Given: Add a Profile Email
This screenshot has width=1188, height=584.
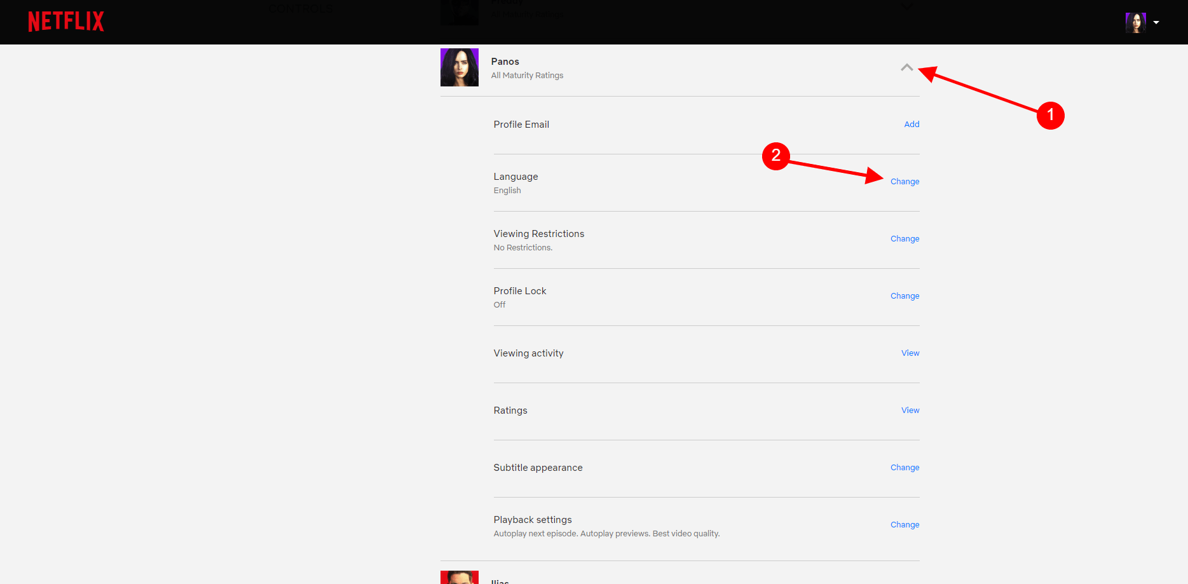Looking at the screenshot, I should tap(911, 125).
